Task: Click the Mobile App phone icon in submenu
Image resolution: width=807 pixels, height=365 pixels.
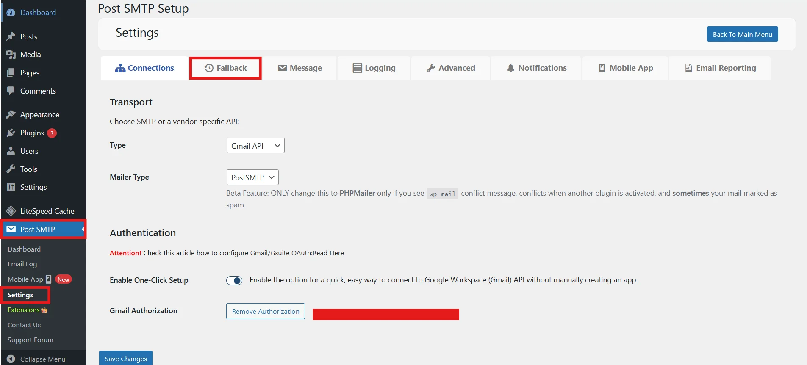Action: click(49, 279)
